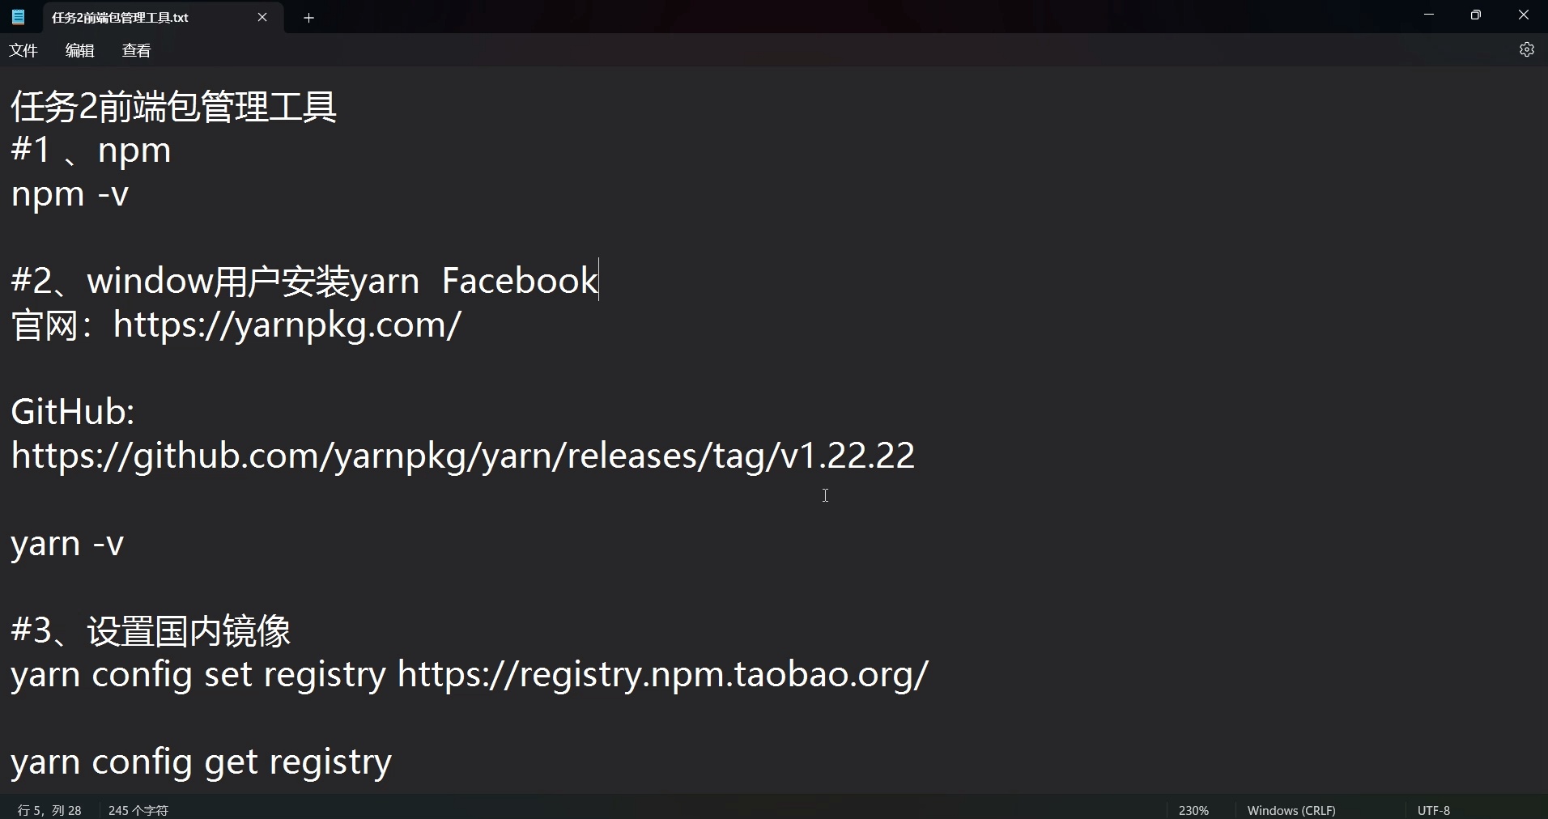
Task: Click the Notepad app icon in title bar
Action: click(x=17, y=17)
